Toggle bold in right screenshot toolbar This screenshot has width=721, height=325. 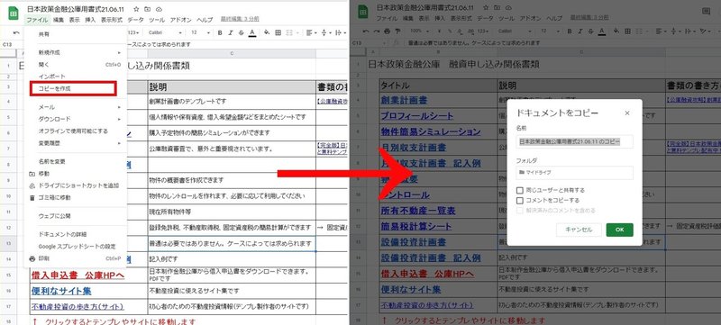[x=570, y=31]
